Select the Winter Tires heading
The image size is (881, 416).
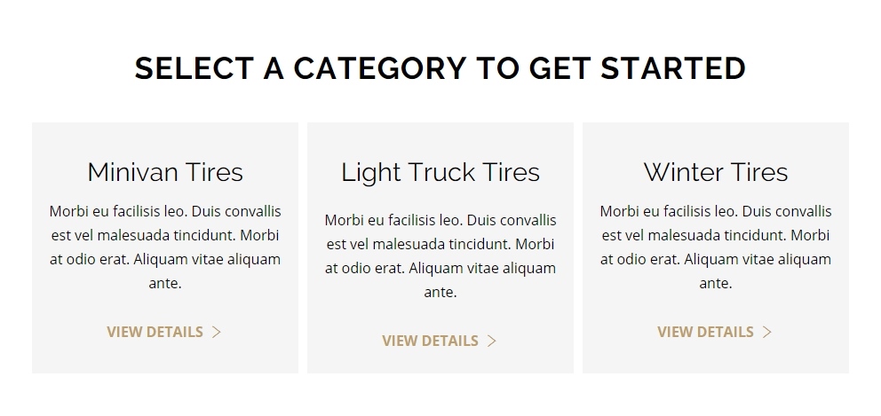tap(716, 172)
